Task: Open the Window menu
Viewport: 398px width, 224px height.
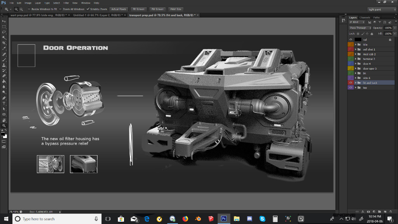Action: point(86,3)
